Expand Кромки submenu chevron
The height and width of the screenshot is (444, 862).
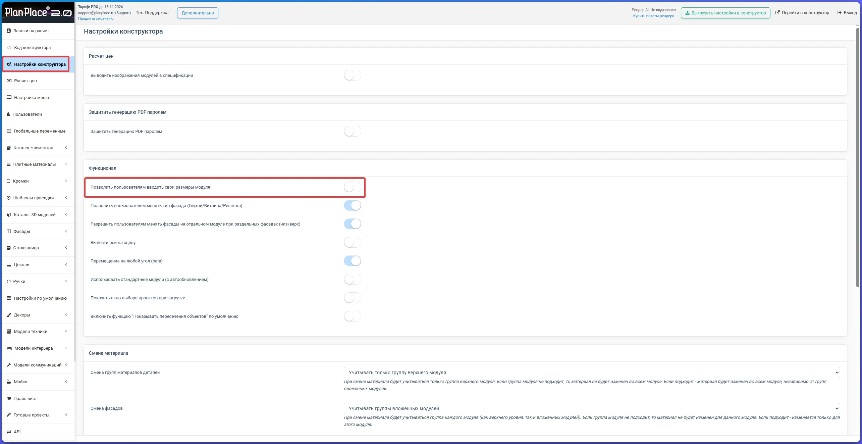click(x=66, y=181)
